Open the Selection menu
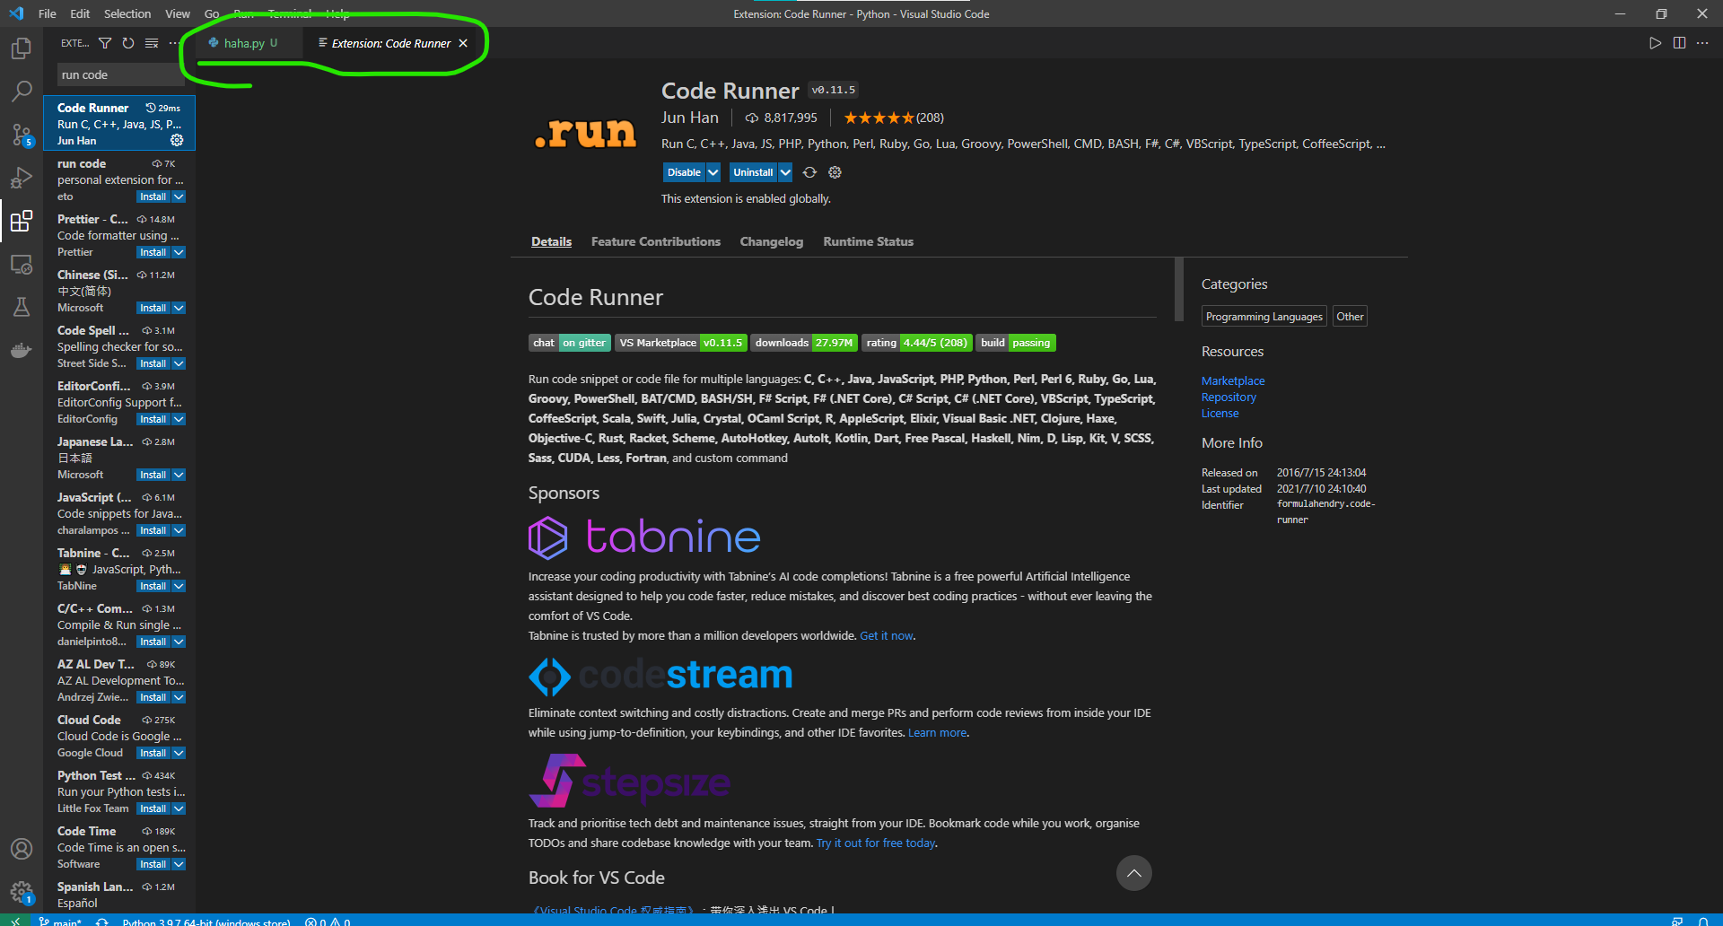Viewport: 1723px width, 926px height. (x=127, y=13)
